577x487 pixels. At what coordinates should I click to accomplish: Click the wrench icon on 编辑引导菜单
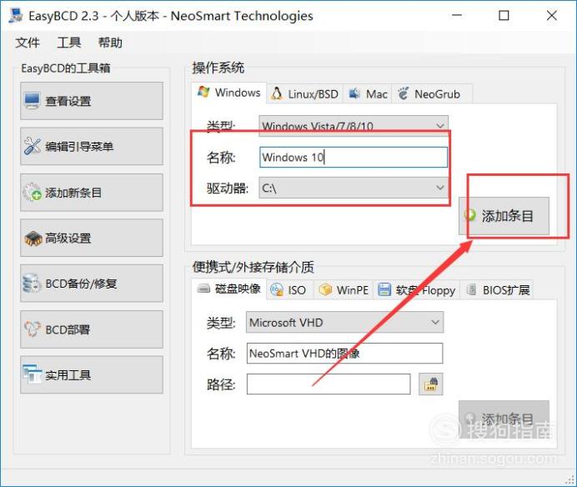32,146
